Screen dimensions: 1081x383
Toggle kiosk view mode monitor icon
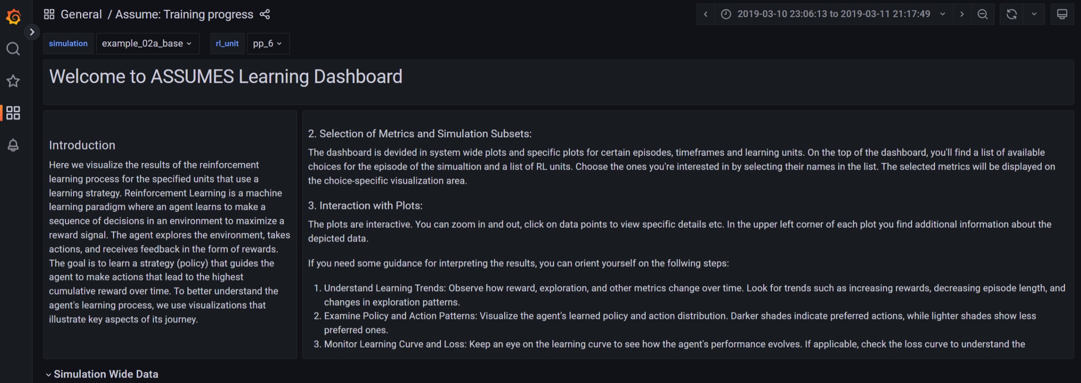tap(1062, 14)
